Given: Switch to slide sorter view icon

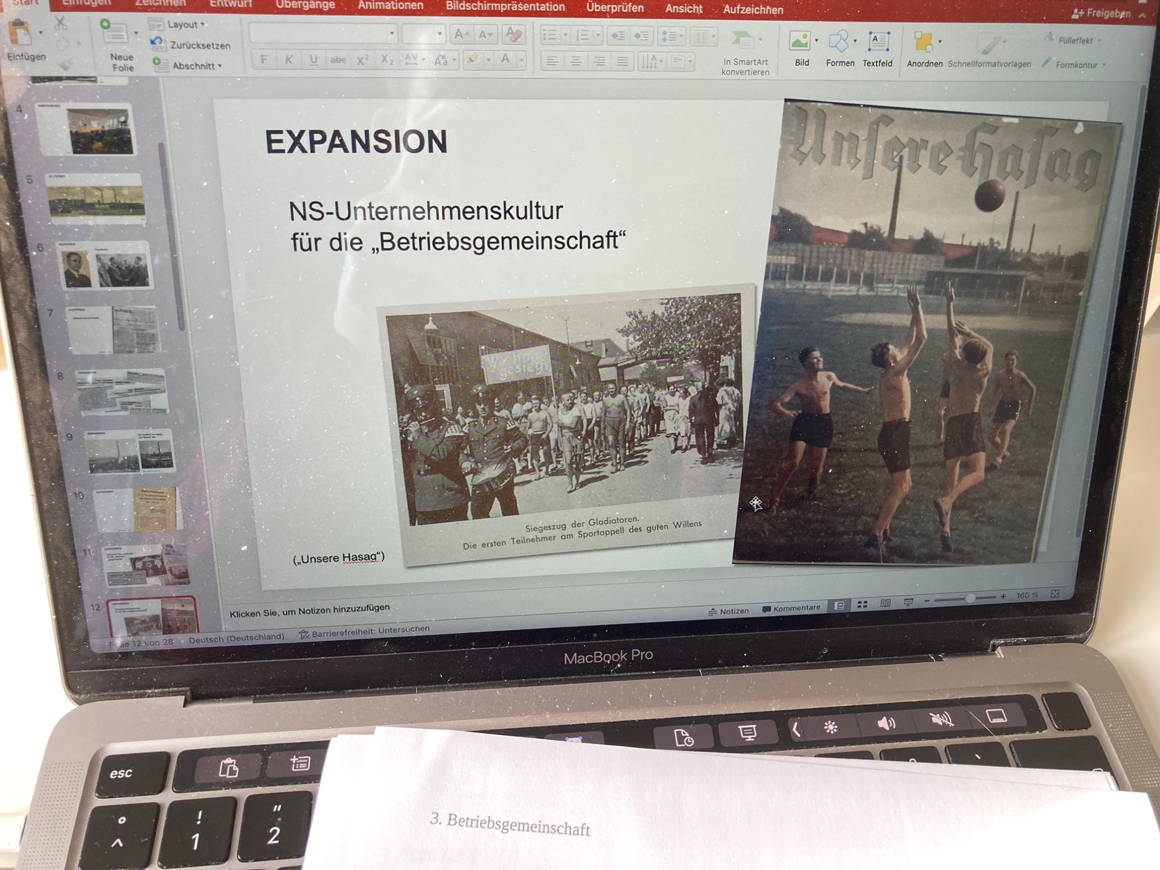Looking at the screenshot, I should tap(862, 604).
